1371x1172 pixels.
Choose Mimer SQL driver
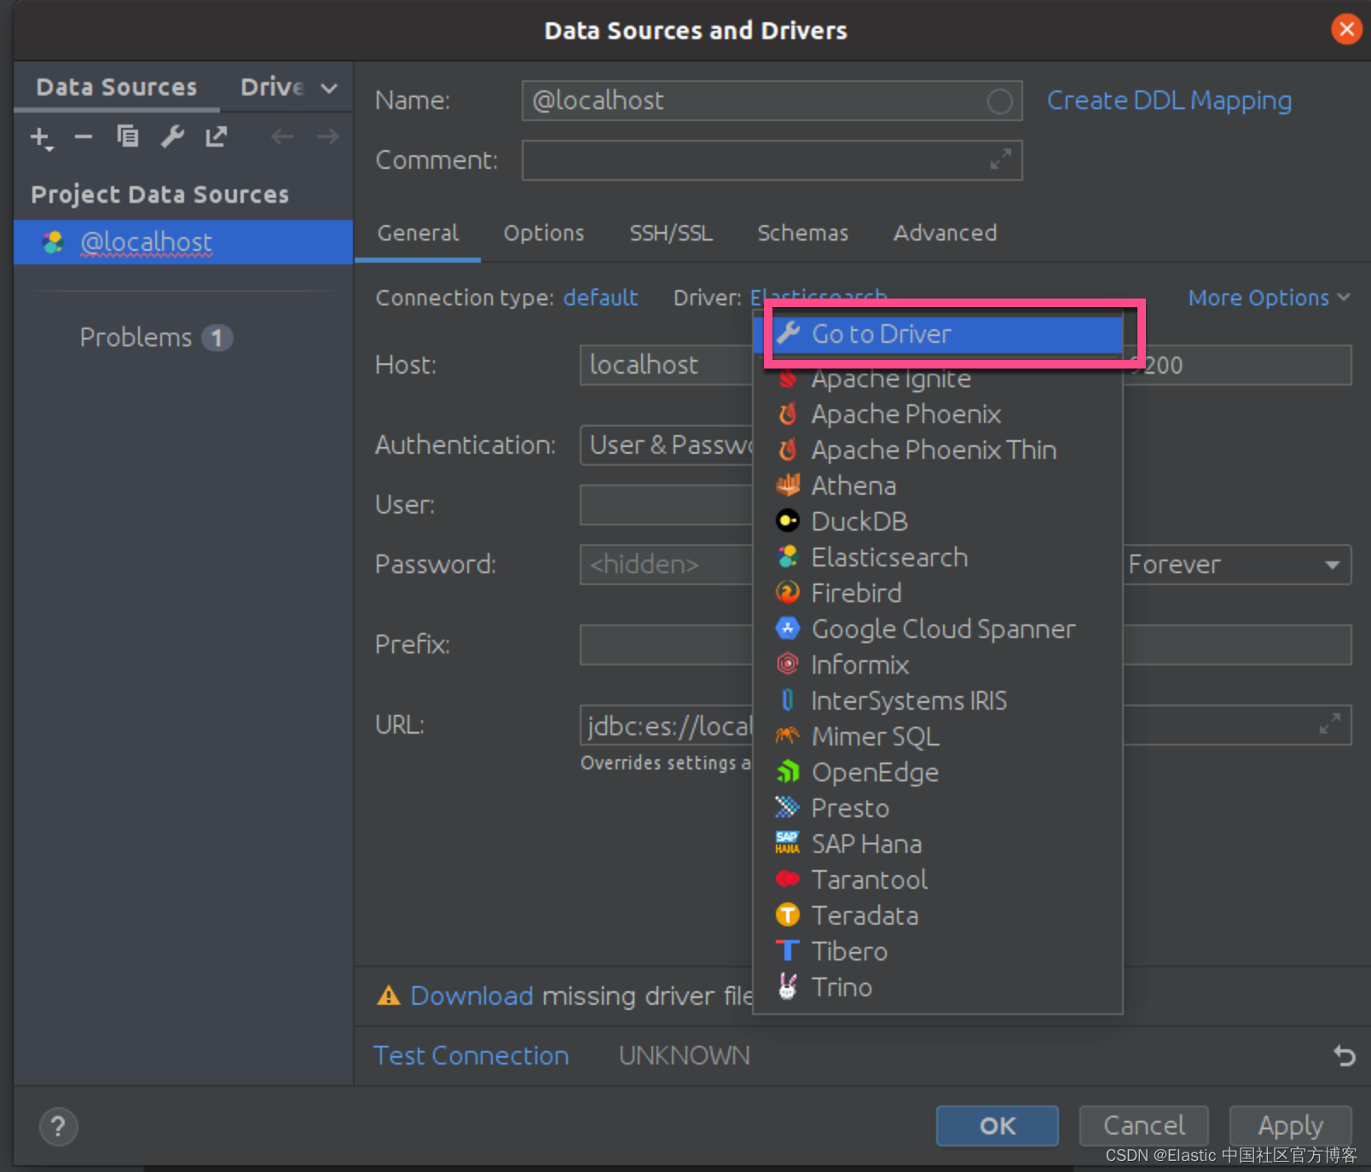click(938, 737)
